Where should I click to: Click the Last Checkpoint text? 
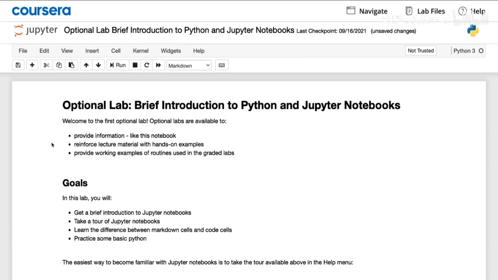(331, 31)
